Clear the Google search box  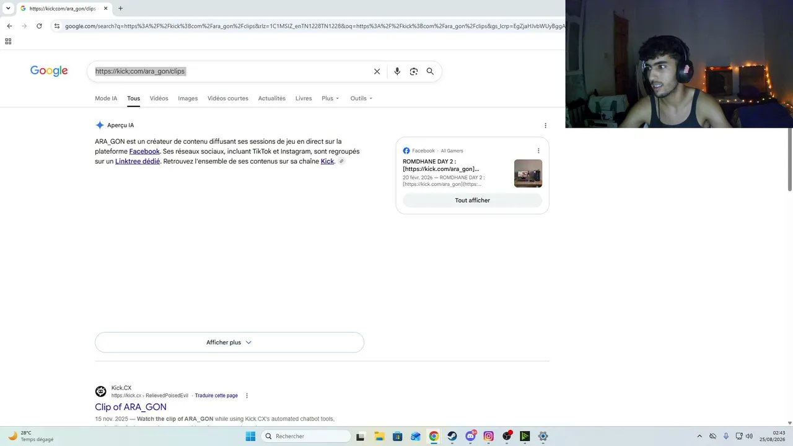coord(377,71)
